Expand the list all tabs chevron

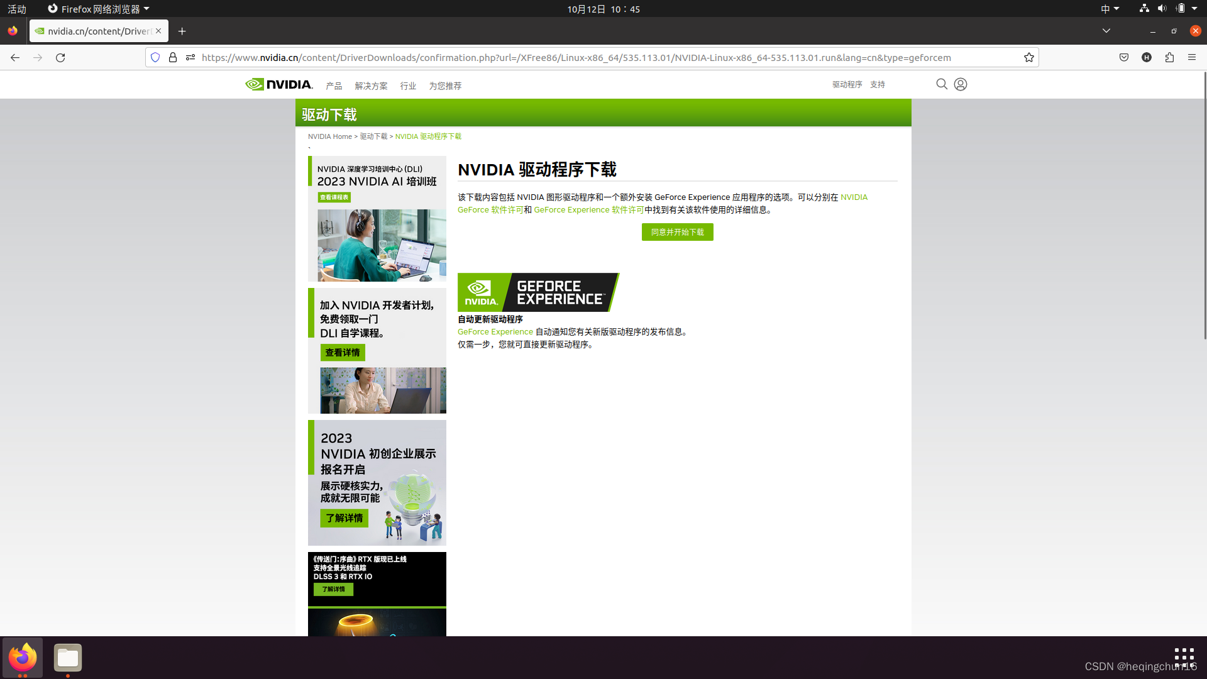[x=1106, y=31]
